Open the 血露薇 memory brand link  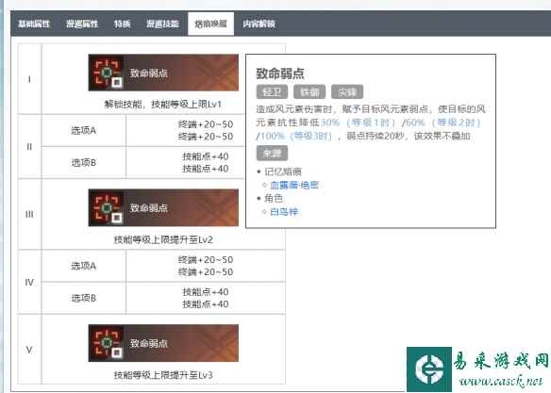pyautogui.click(x=294, y=185)
